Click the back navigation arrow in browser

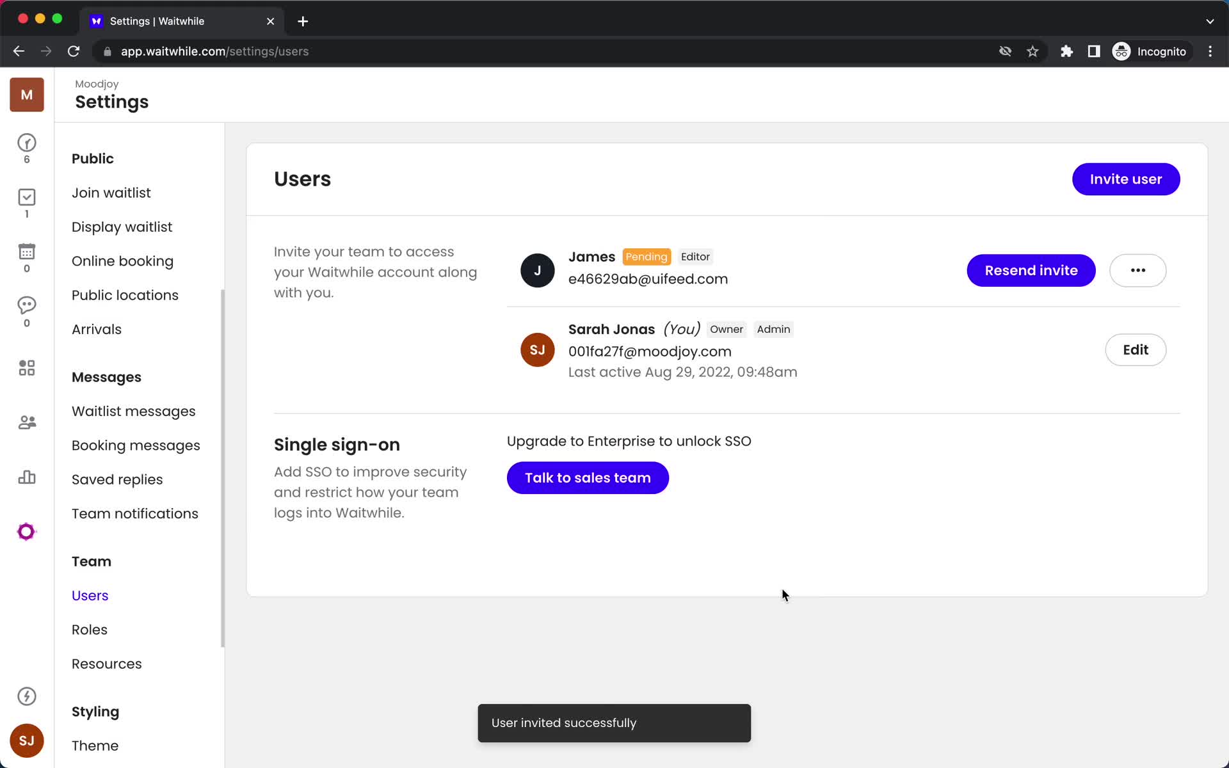(19, 51)
